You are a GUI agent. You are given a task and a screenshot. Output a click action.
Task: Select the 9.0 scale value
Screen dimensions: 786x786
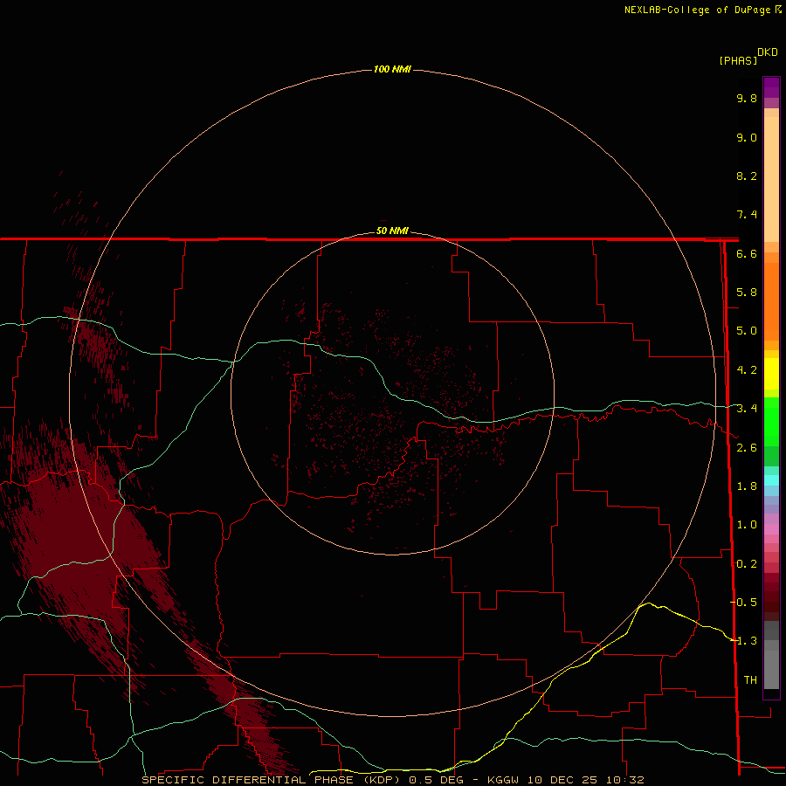747,137
